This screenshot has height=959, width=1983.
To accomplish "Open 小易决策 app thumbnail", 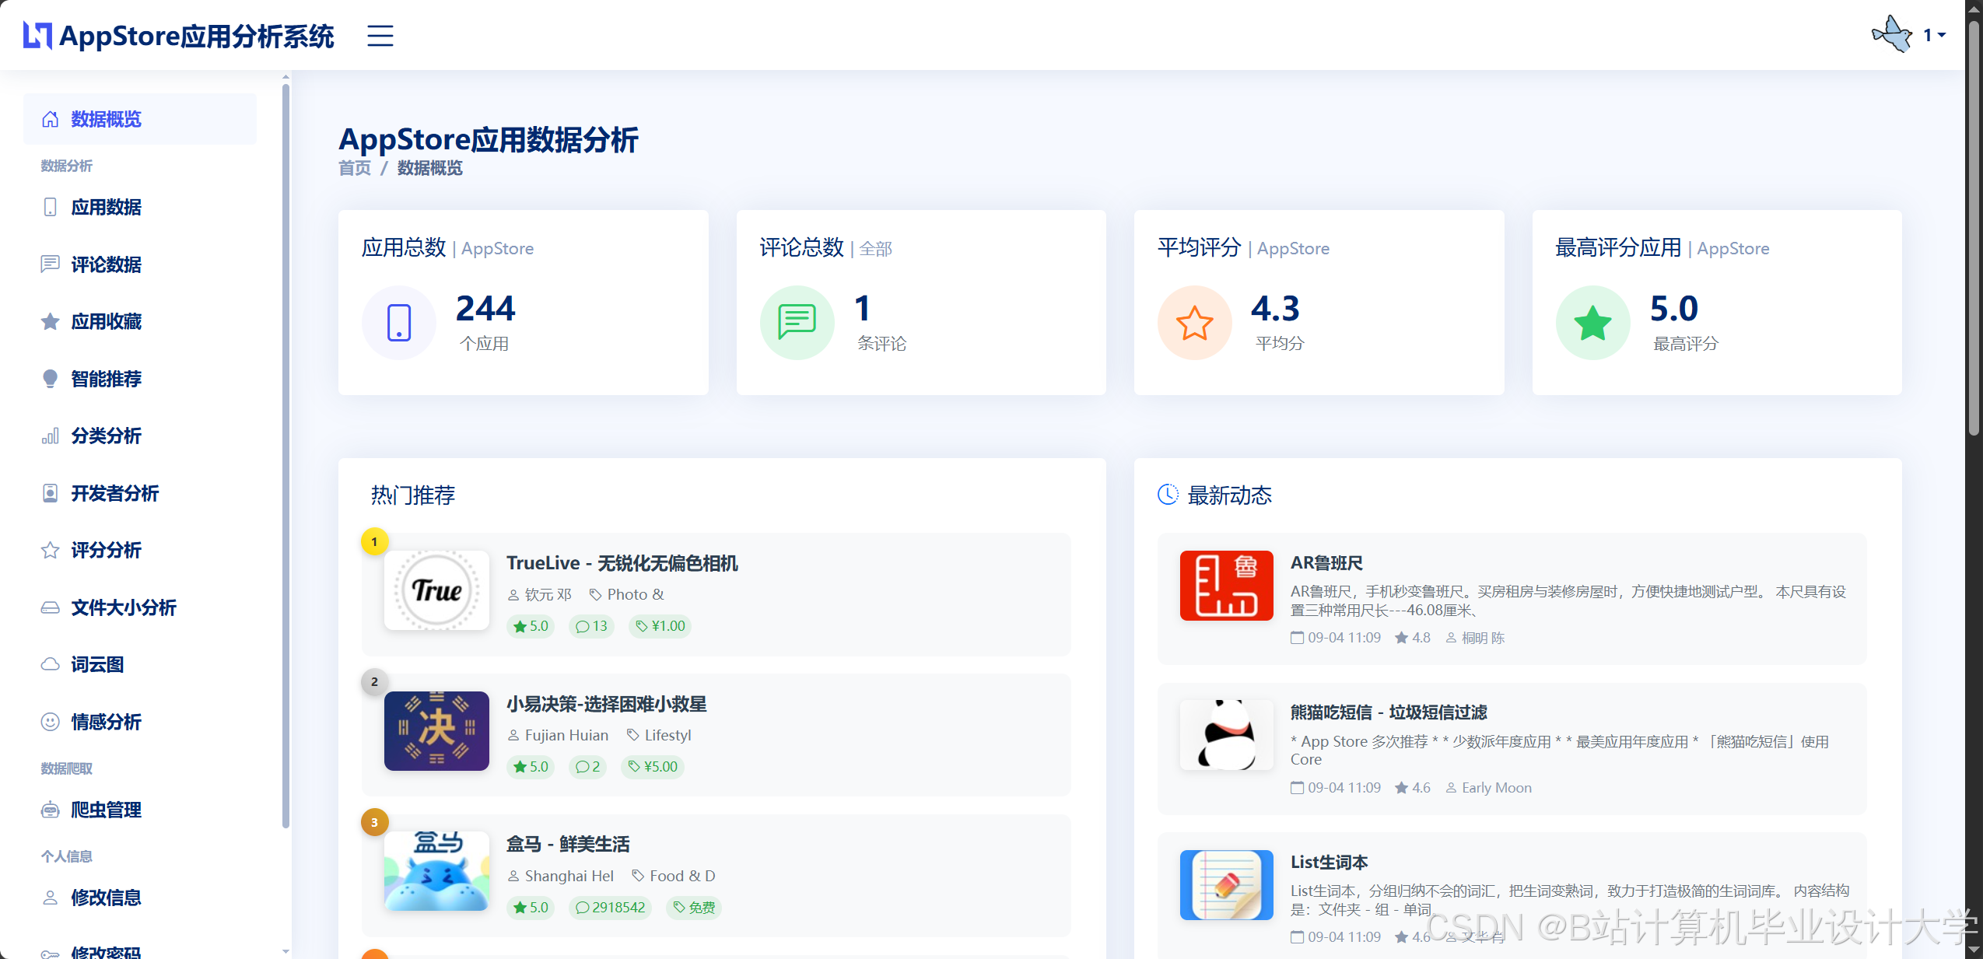I will (436, 730).
